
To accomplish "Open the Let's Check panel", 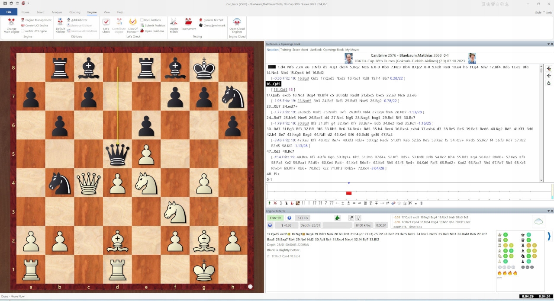I will coord(106,25).
